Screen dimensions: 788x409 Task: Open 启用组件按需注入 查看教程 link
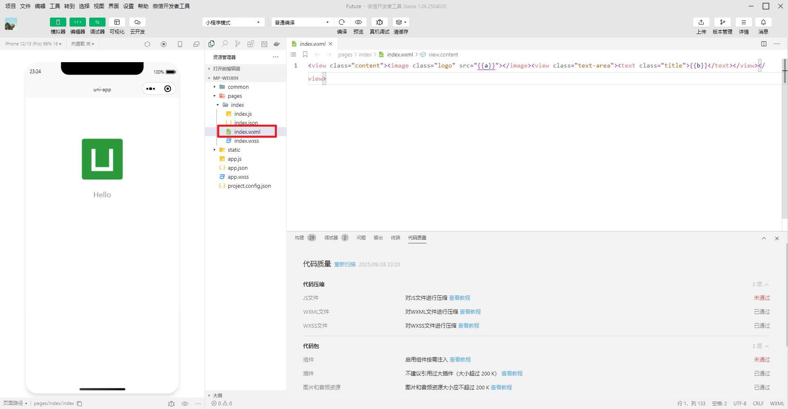coord(460,360)
